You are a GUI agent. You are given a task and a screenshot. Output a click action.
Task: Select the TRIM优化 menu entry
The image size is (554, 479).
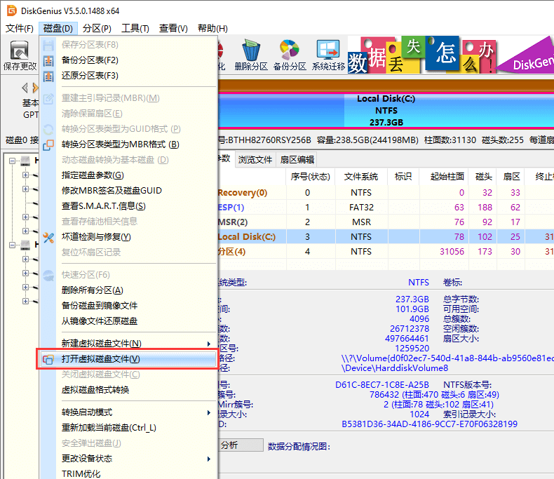(128, 473)
